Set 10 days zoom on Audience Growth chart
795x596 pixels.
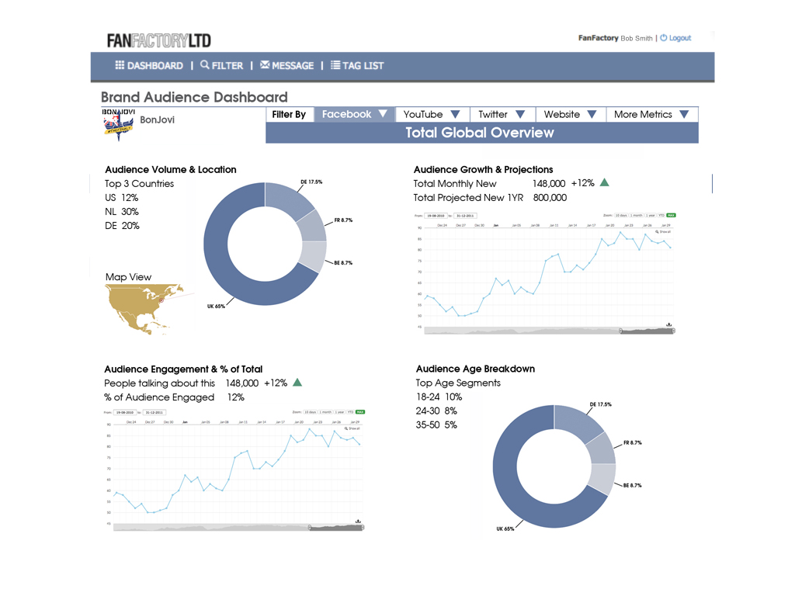coord(621,216)
